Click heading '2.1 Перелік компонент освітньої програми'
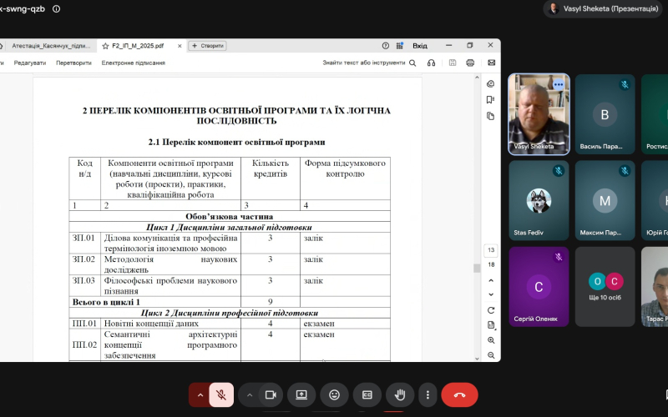668x417 pixels. click(x=236, y=142)
